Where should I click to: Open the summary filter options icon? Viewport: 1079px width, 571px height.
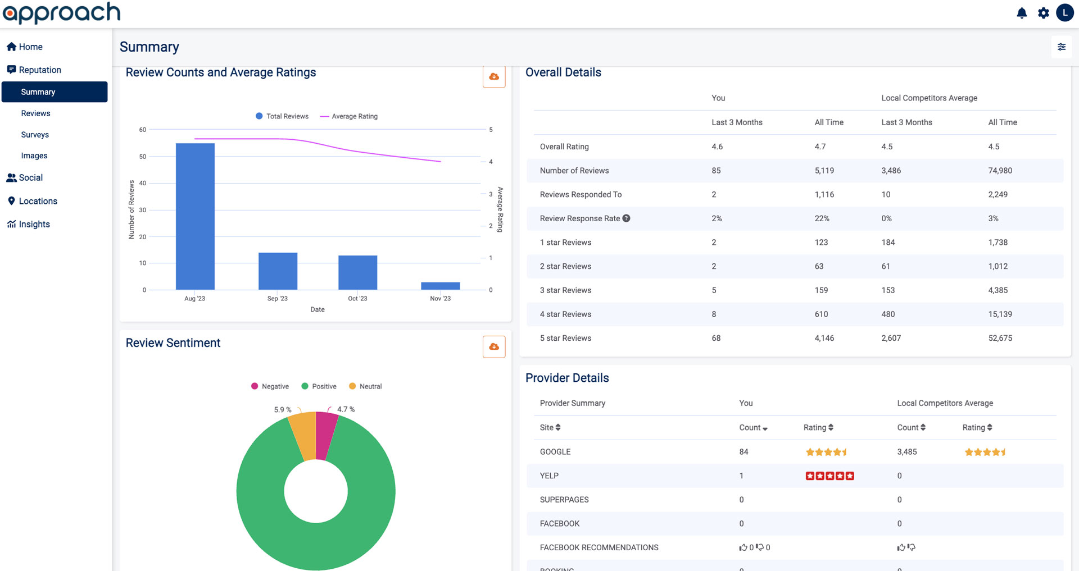point(1061,47)
